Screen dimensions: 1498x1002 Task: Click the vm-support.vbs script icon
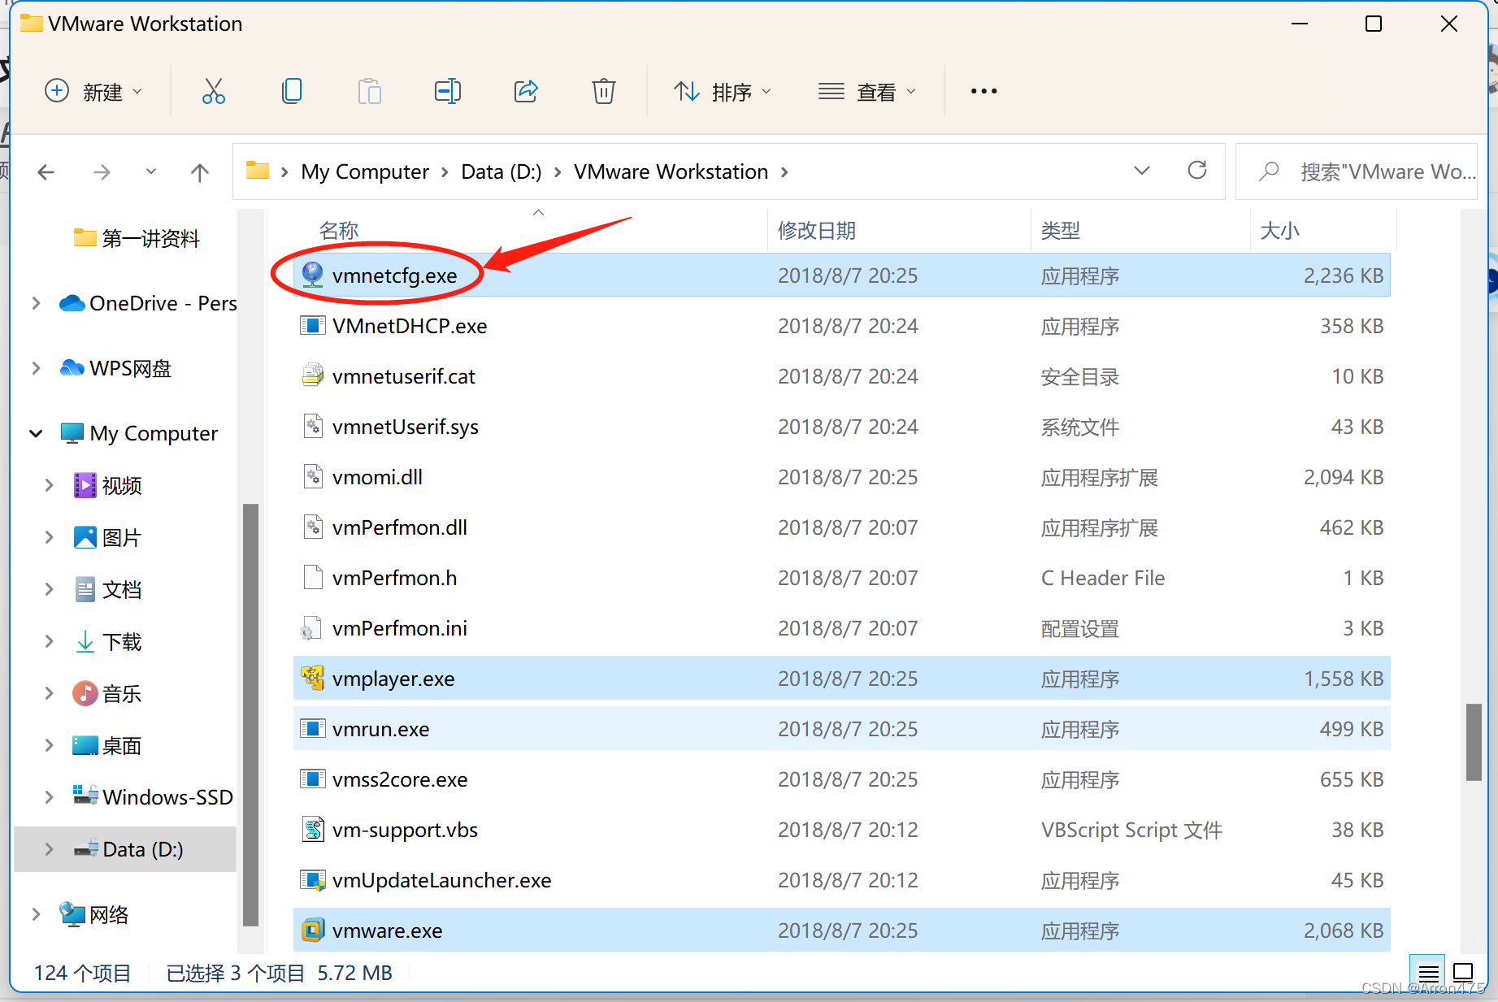(x=313, y=829)
